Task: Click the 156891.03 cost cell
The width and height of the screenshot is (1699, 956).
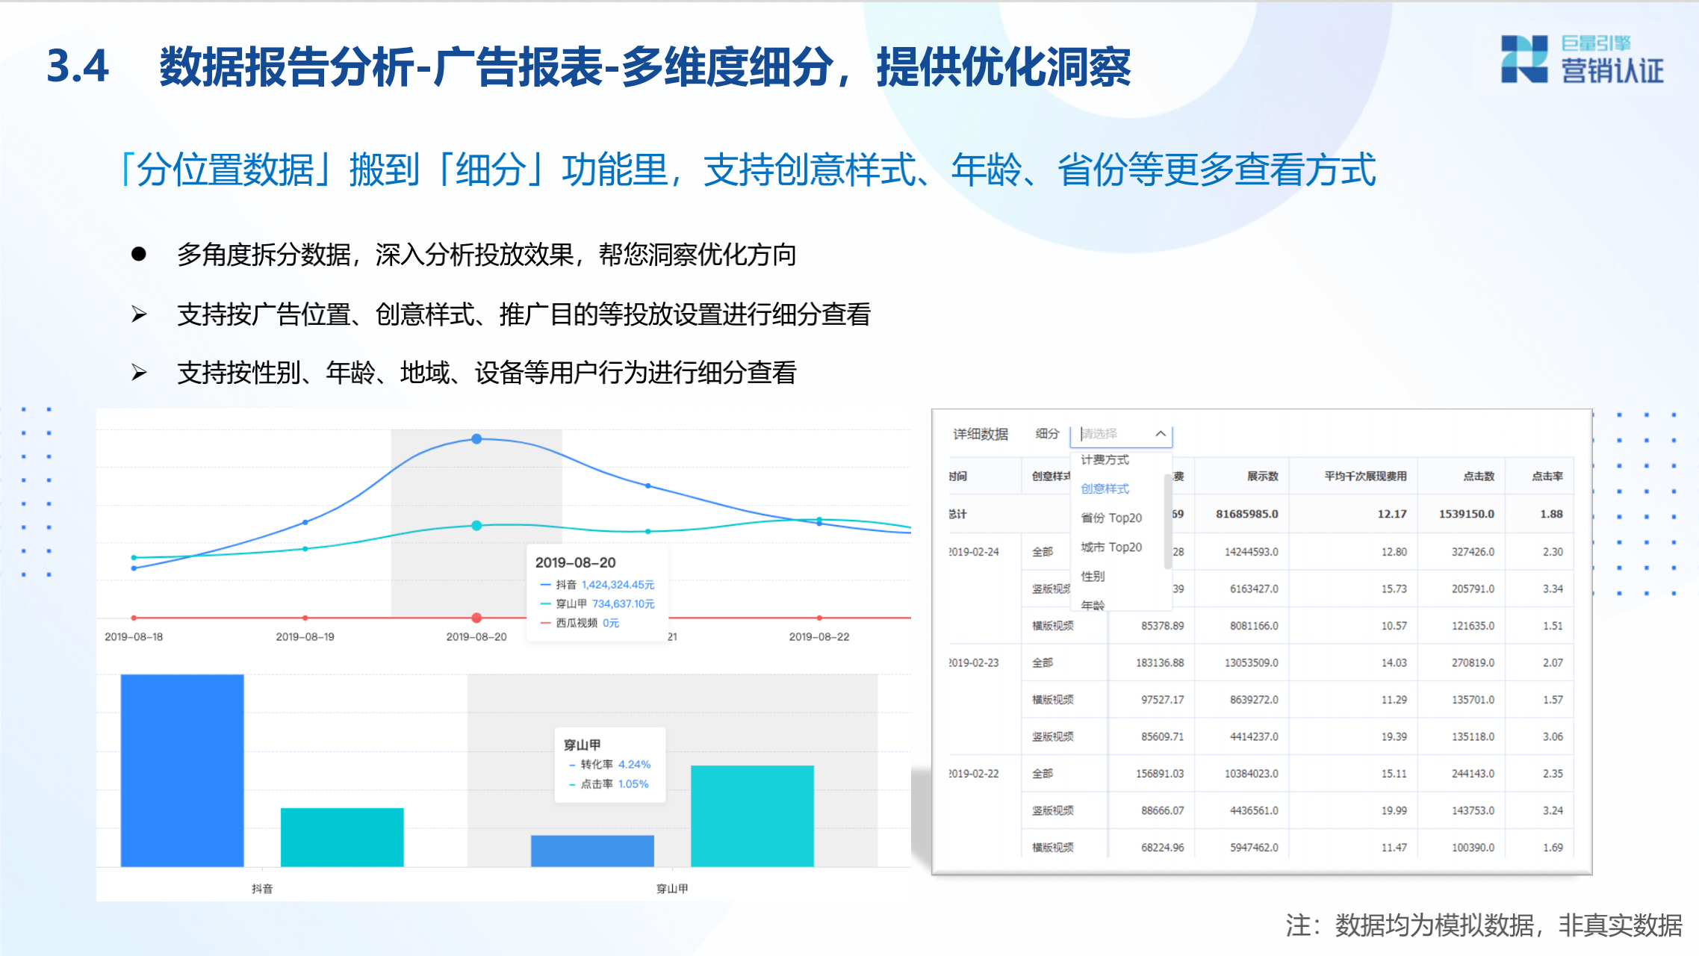Action: coord(1160,774)
